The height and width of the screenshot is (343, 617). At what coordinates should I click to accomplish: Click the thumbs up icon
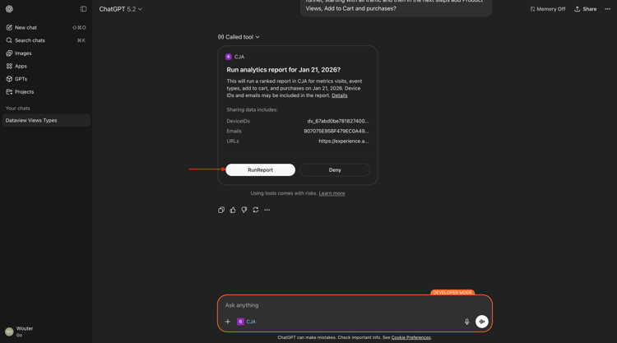coord(233,210)
